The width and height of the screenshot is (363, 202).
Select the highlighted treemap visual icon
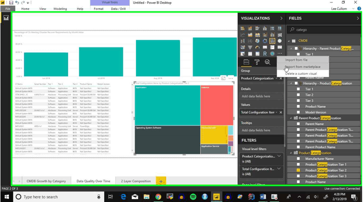click(272, 41)
